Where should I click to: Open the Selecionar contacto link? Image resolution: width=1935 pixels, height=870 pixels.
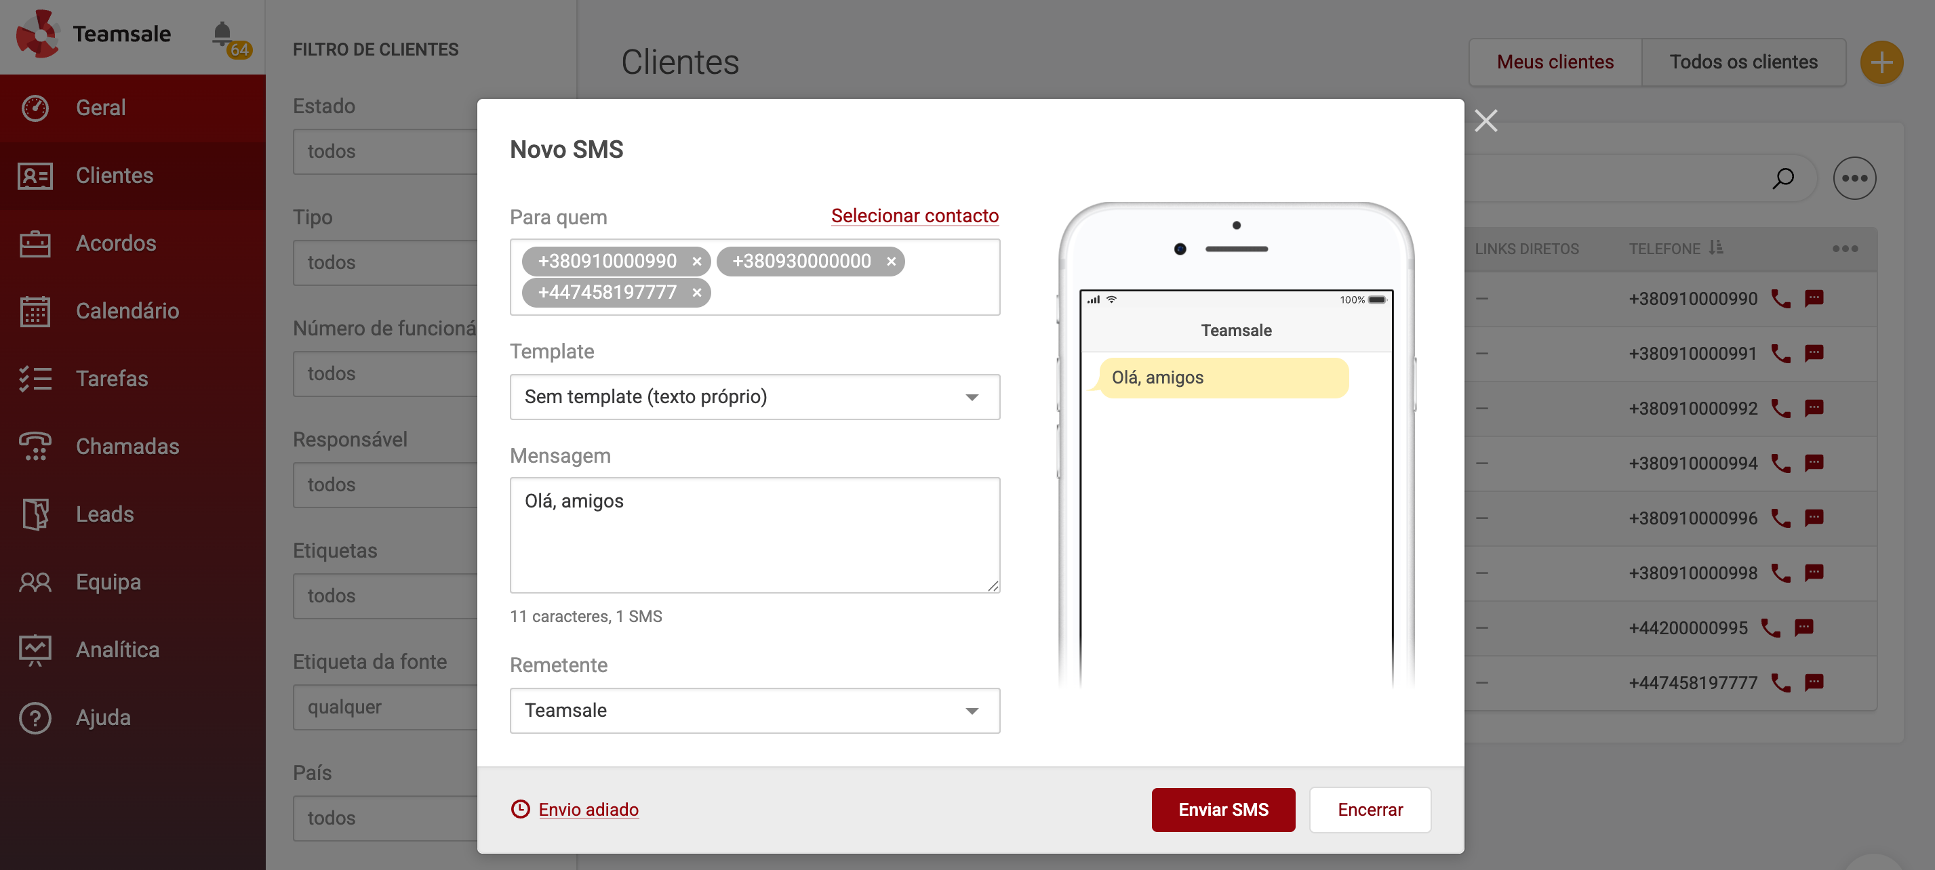click(913, 215)
